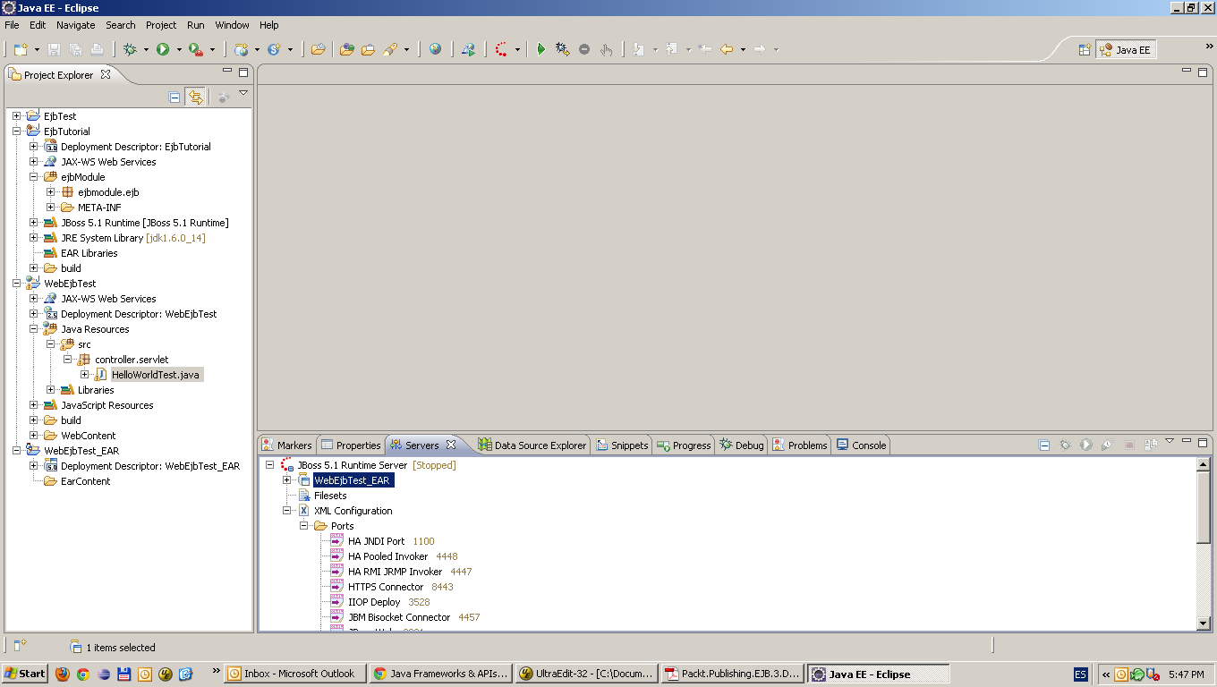Open the Data Source Explorer view
This screenshot has height=687, width=1217.
(x=532, y=445)
